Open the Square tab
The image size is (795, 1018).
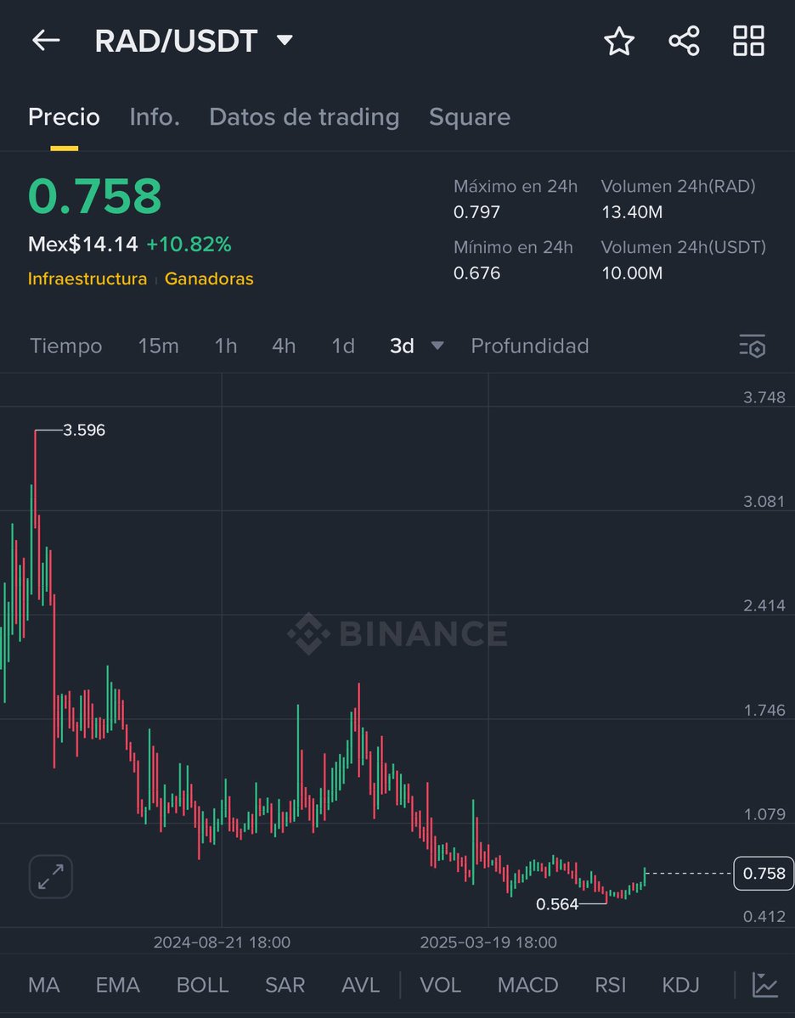click(470, 117)
